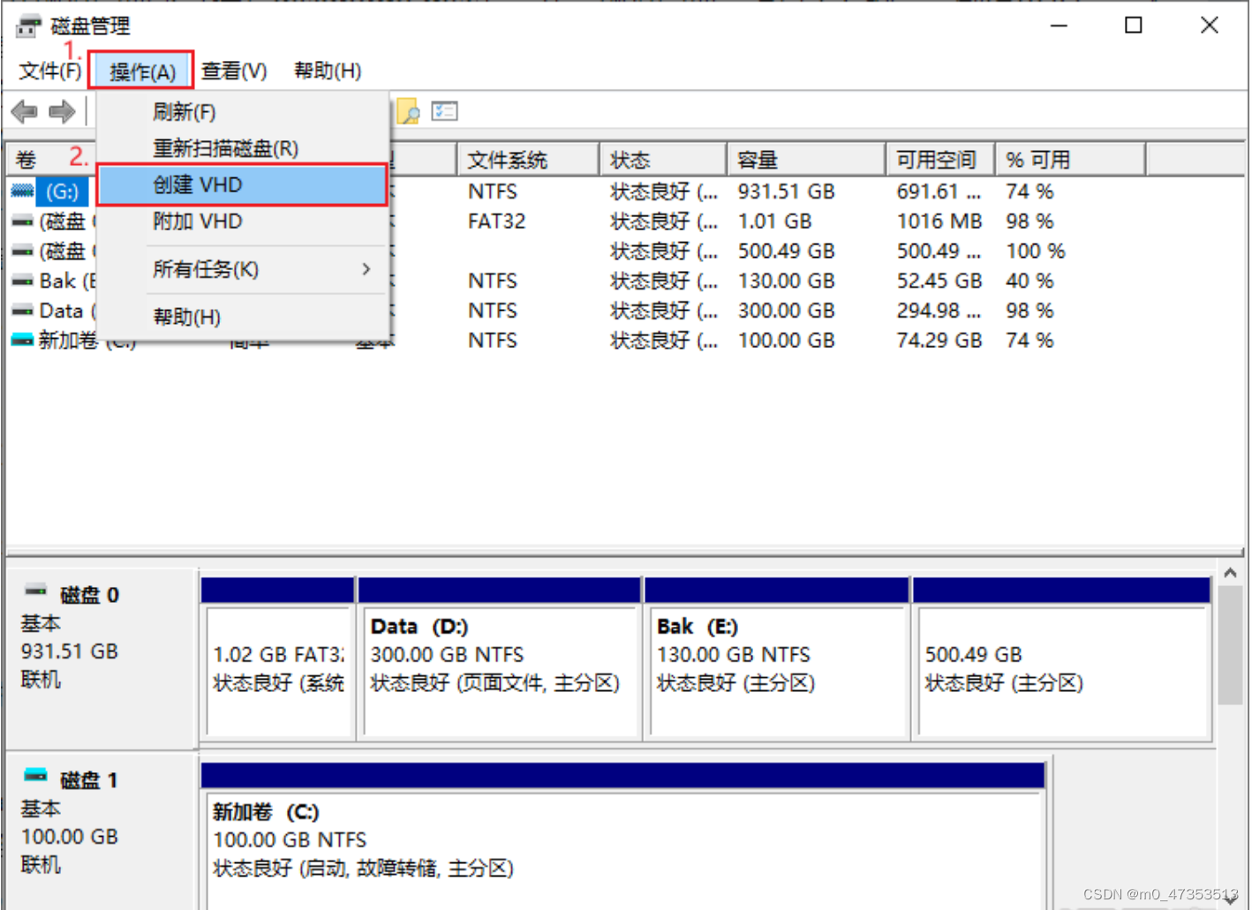Image resolution: width=1252 pixels, height=910 pixels.
Task: Click the 300.00 GB capacity cell in list
Action: point(787,311)
